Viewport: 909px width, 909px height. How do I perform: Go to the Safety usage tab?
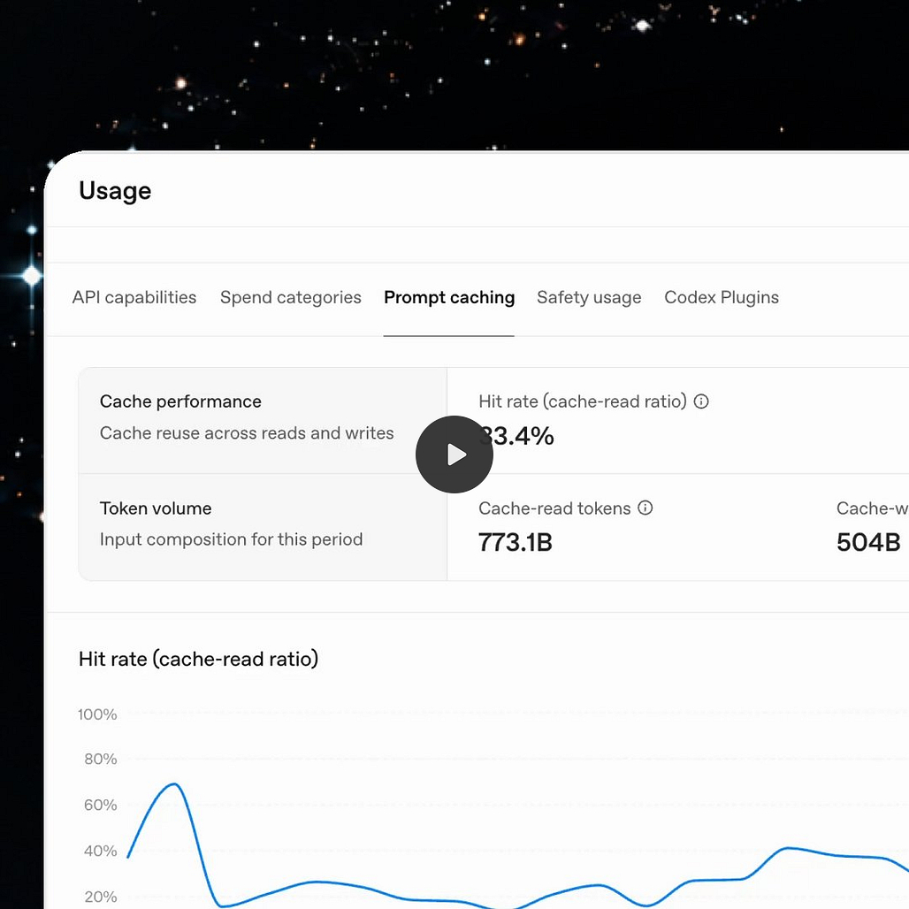click(x=589, y=297)
